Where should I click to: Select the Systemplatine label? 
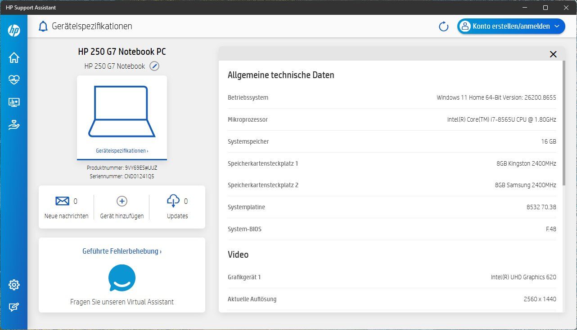pos(246,207)
